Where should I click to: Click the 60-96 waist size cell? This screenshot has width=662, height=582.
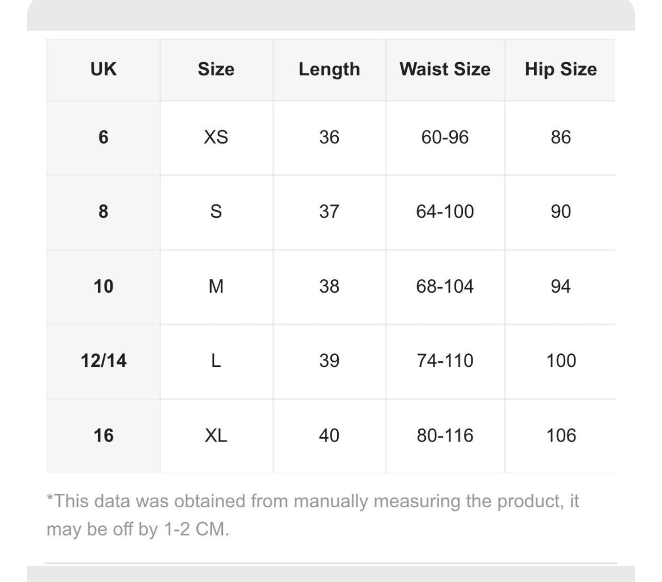pos(445,138)
